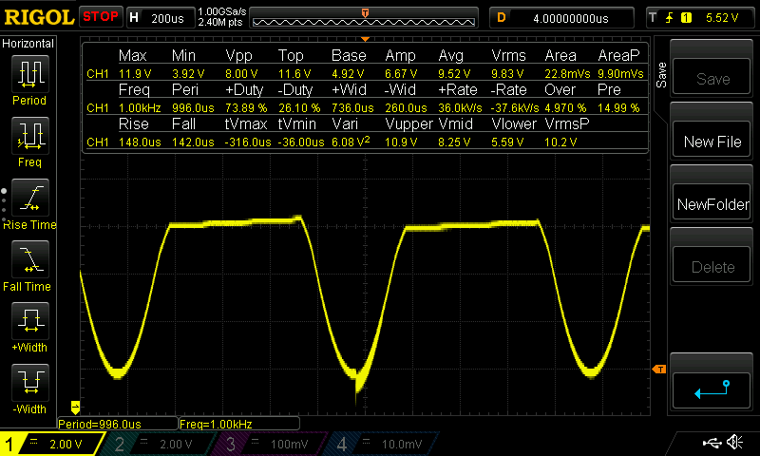
Task: Select channel 4 at 10.0mV
Action: pyautogui.click(x=383, y=444)
